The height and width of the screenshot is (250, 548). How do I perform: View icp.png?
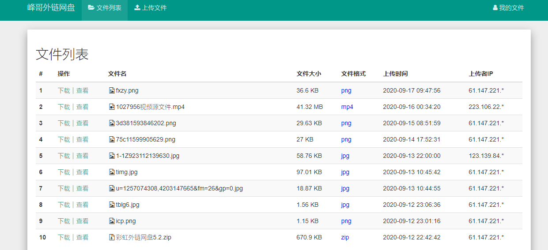tap(82, 221)
